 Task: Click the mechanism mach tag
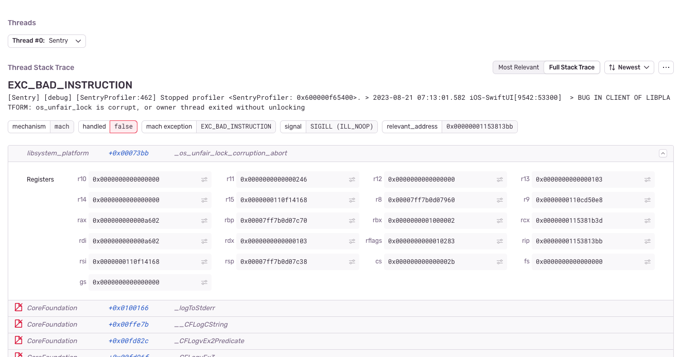[x=62, y=126]
